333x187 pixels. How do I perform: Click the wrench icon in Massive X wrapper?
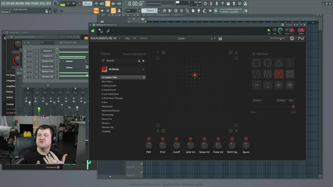[x=108, y=31]
